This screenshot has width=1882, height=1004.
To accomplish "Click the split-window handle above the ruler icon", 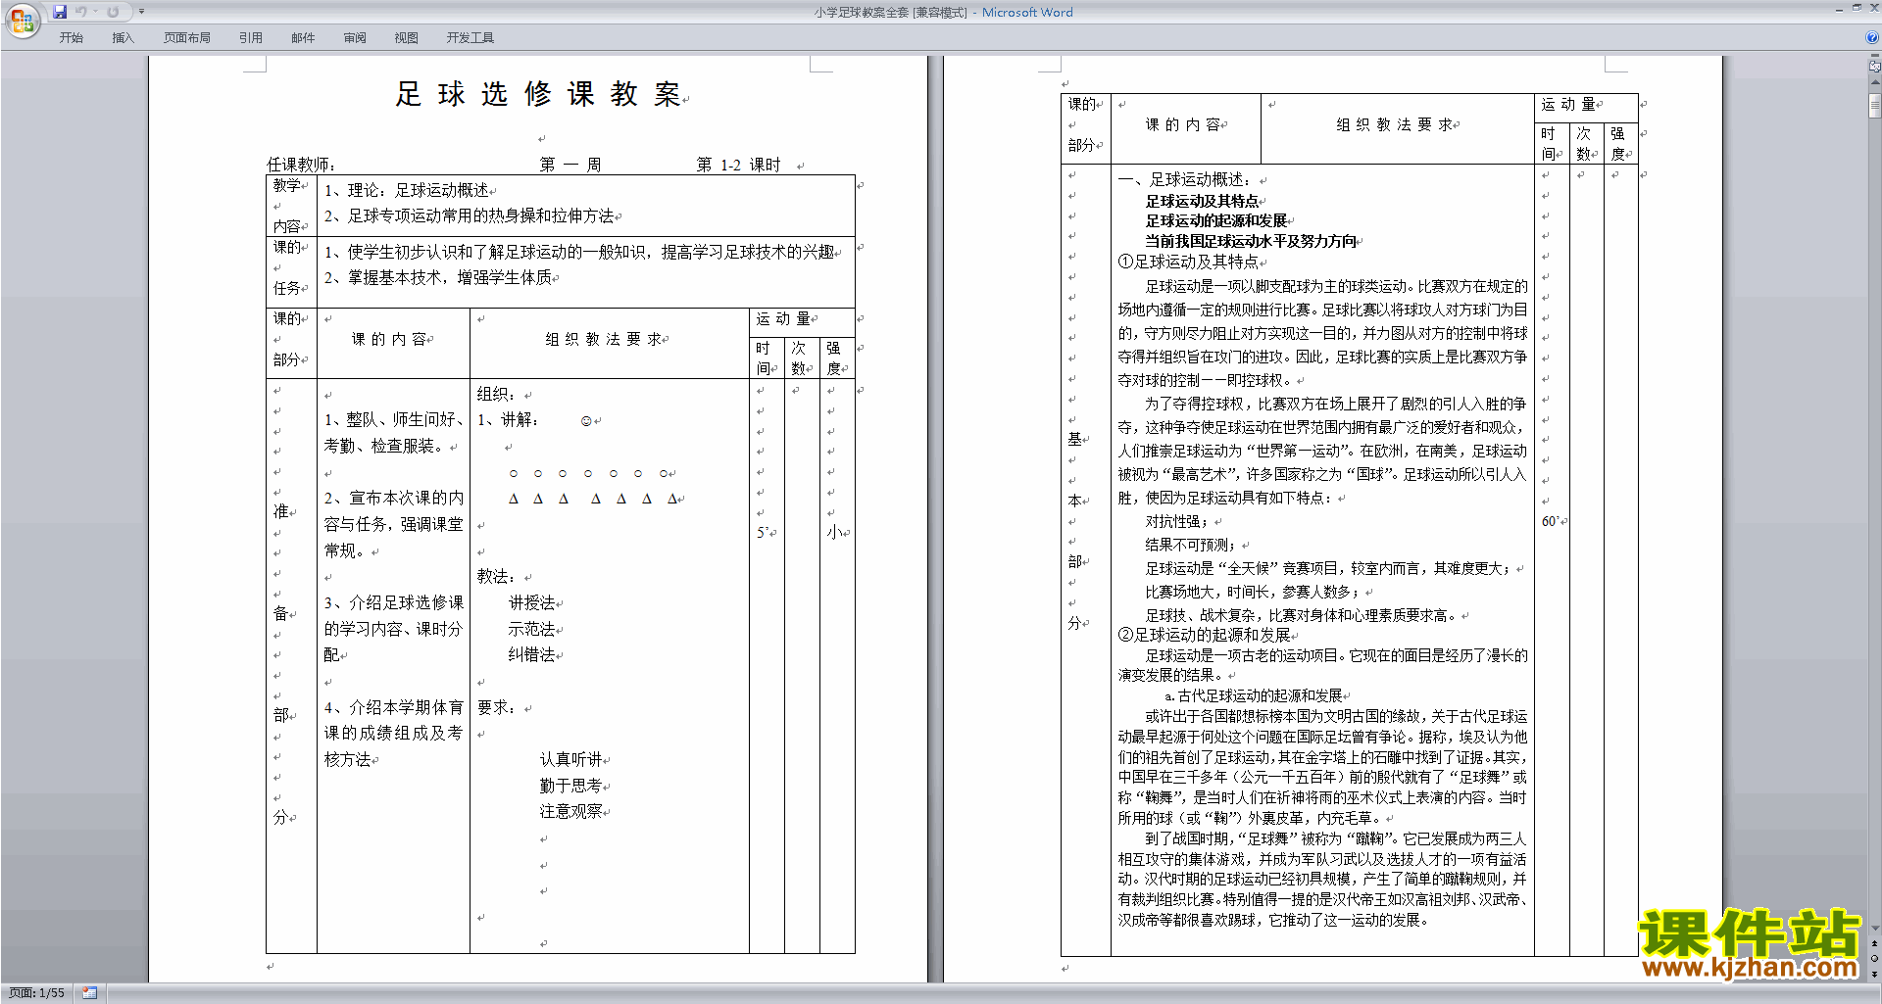I will [x=1874, y=56].
